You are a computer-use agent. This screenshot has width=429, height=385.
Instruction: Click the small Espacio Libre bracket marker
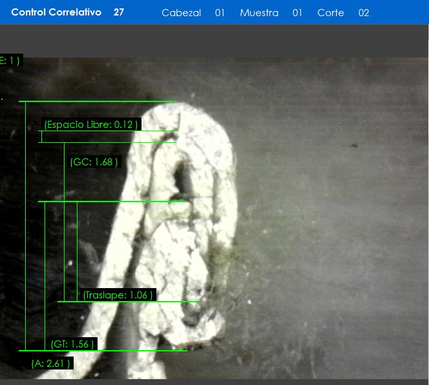pos(41,136)
